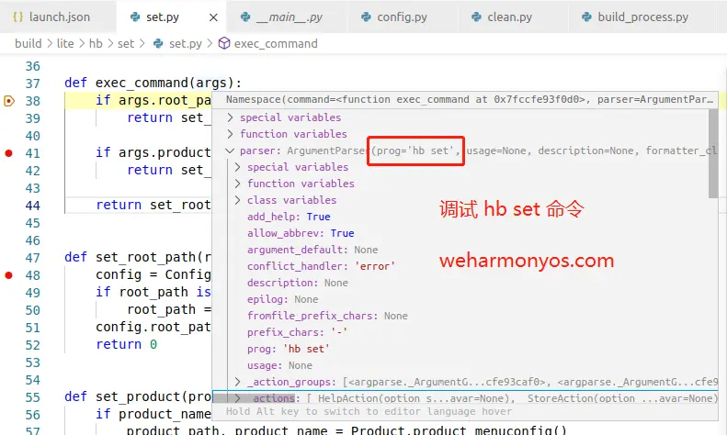The image size is (727, 435).
Task: Click the build breadcrumb segment
Action: [x=28, y=43]
